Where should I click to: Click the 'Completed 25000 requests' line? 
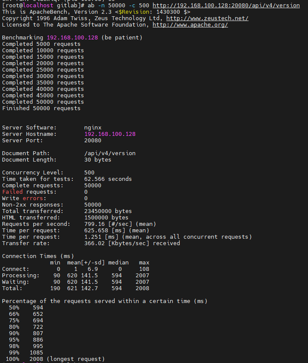[43, 70]
